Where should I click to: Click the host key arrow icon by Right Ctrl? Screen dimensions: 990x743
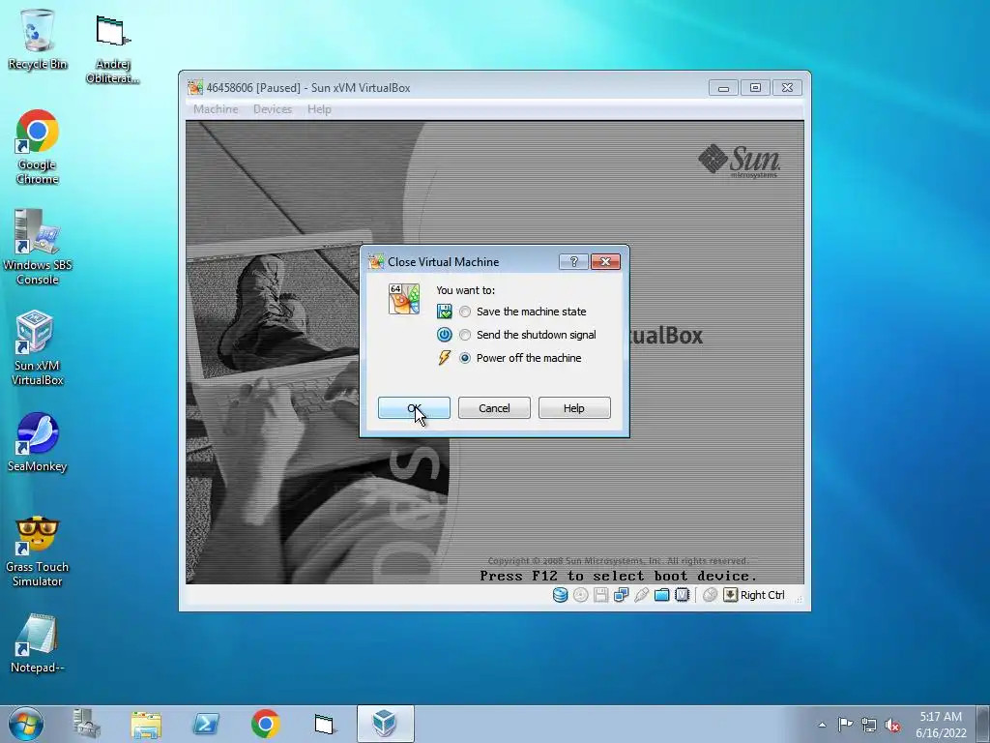[x=730, y=595]
